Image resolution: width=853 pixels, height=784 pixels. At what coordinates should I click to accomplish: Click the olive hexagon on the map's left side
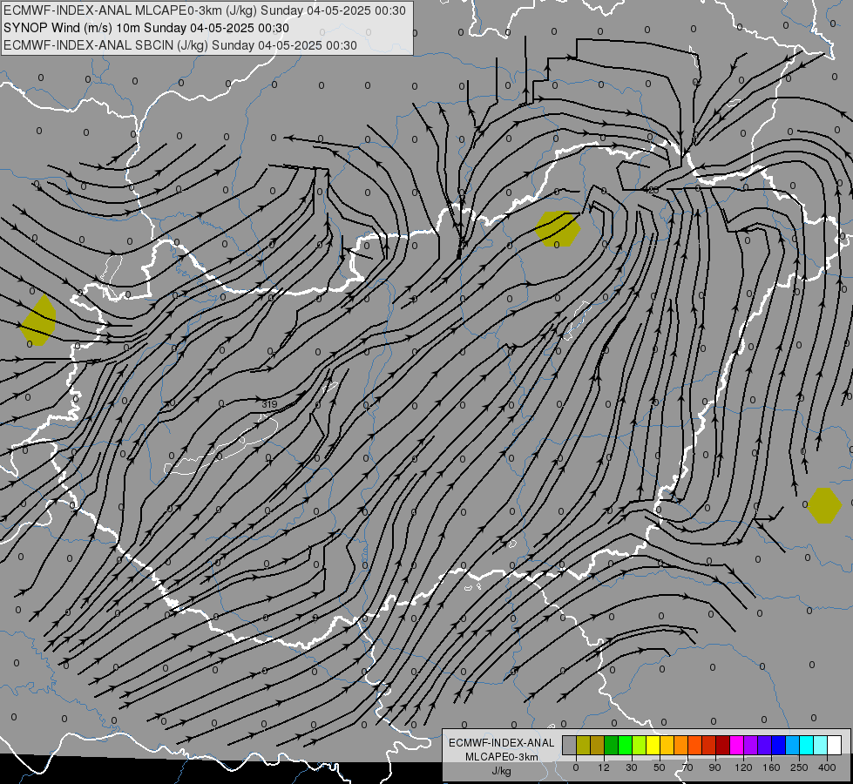38,321
